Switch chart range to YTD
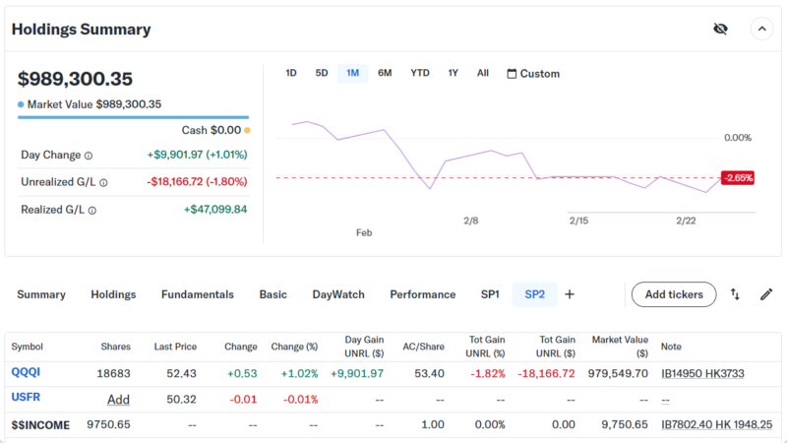The height and width of the screenshot is (443, 787). (420, 73)
